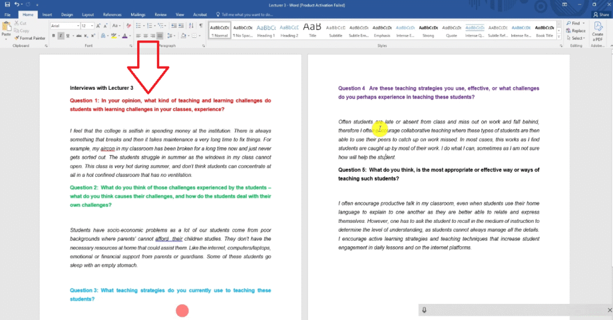The height and width of the screenshot is (320, 613).
Task: Click the Sort A-Z icon
Action: 192,26
